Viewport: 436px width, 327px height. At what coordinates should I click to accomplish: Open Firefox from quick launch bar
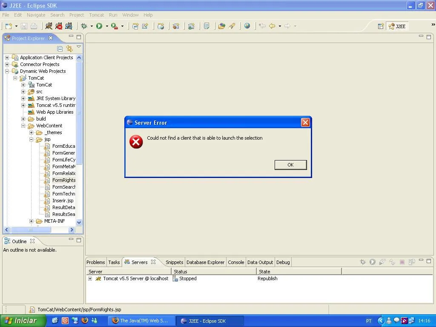[x=85, y=321]
